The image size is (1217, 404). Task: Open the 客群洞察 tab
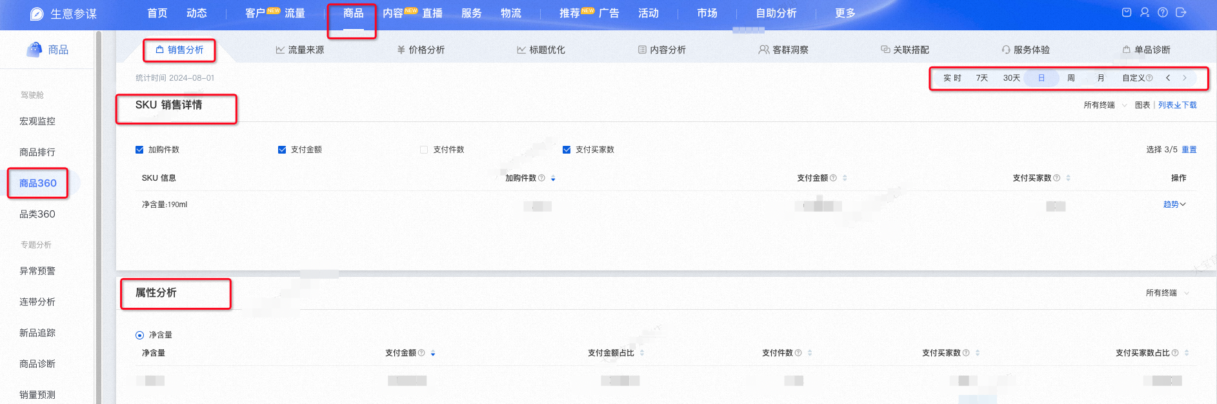pyautogui.click(x=783, y=50)
